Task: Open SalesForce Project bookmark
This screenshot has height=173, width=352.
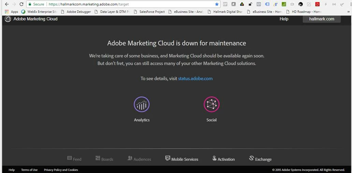Action: (x=149, y=12)
